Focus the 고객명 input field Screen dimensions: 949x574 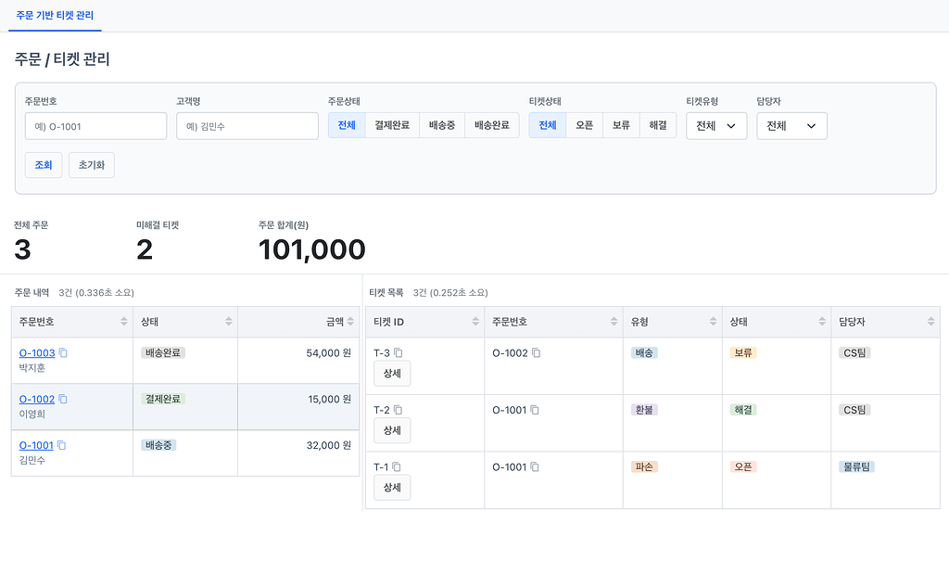[x=247, y=126]
